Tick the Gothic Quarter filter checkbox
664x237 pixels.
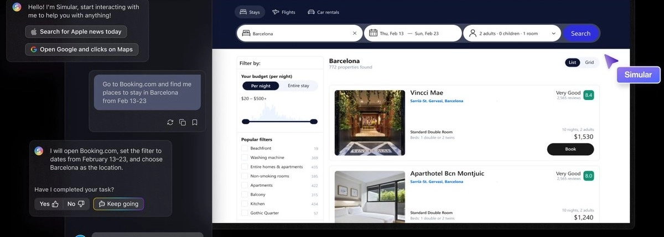pos(245,213)
